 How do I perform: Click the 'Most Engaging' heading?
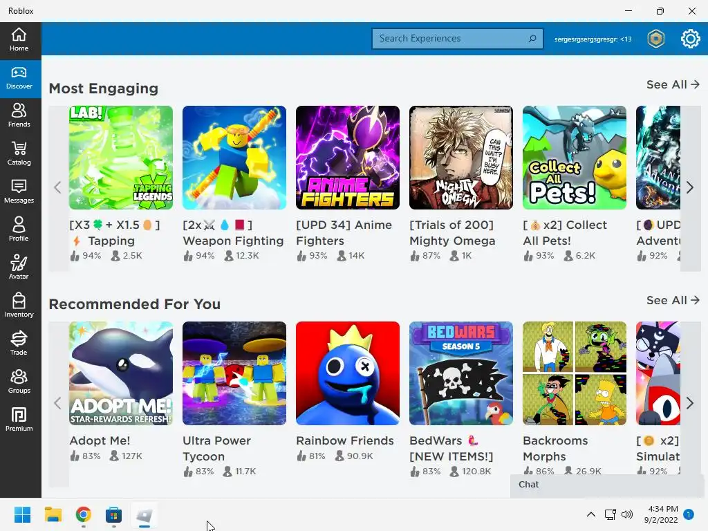point(104,88)
